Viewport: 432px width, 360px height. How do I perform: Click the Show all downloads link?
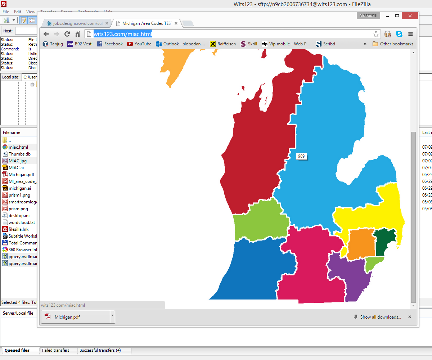coord(380,317)
